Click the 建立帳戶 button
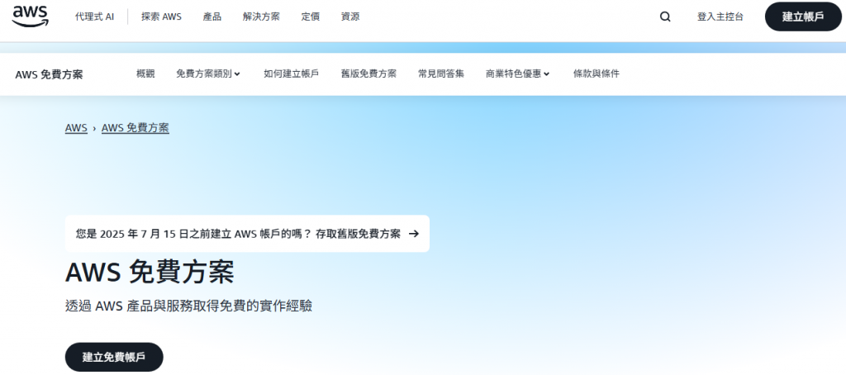This screenshot has width=846, height=375. point(803,17)
